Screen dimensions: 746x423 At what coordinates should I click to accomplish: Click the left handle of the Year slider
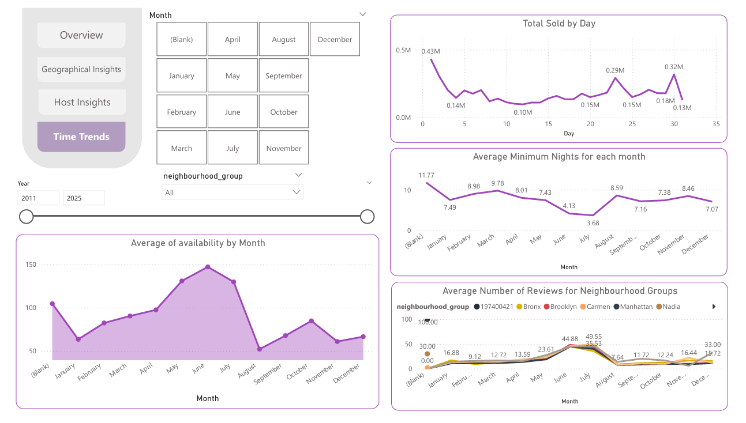point(26,216)
